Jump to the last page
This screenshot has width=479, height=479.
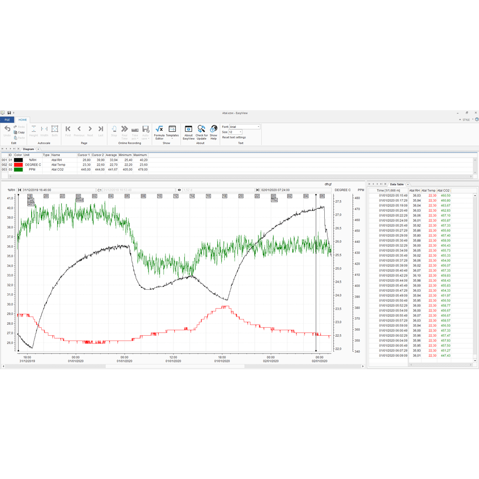[x=101, y=129]
